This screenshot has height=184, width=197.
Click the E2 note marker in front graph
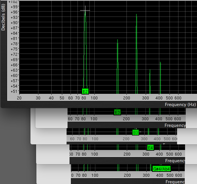coord(85,92)
